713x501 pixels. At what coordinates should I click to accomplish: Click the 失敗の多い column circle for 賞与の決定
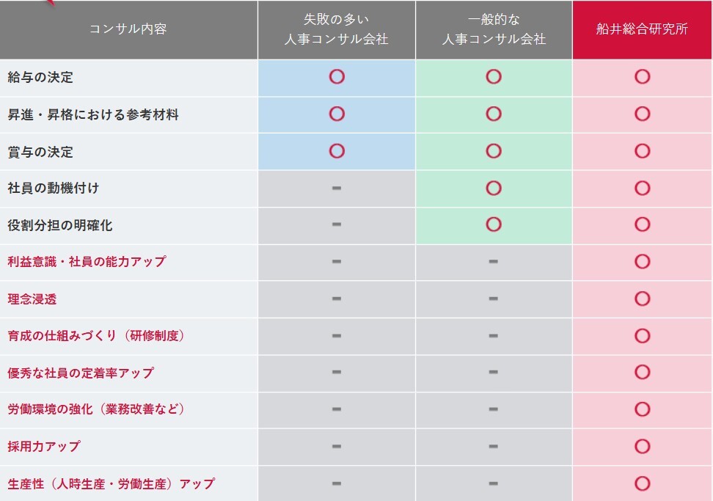coord(337,150)
